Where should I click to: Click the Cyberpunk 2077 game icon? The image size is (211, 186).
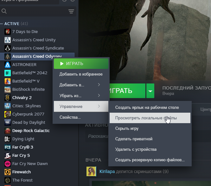(x=8, y=114)
